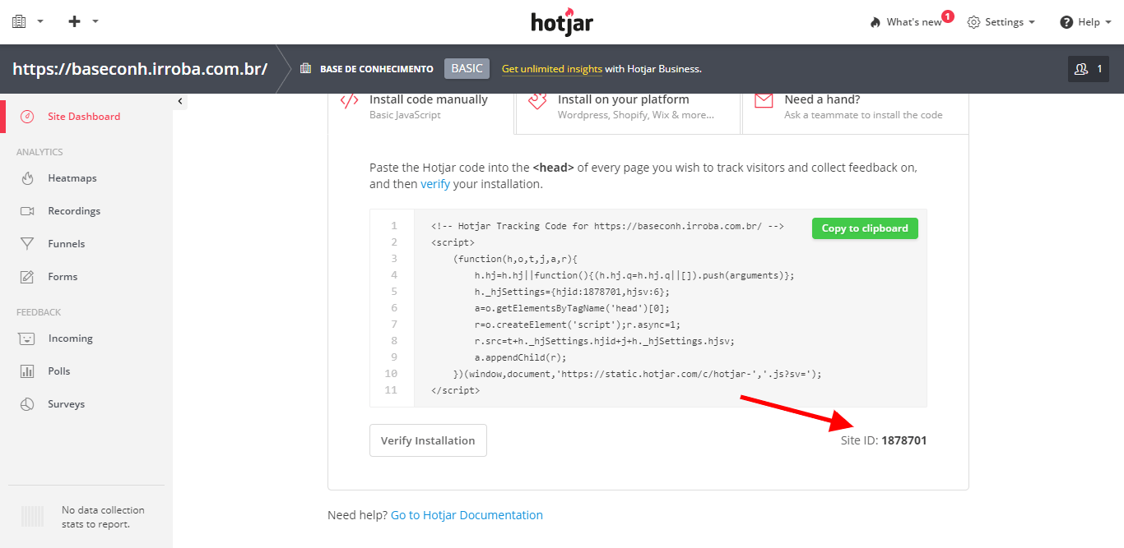The height and width of the screenshot is (548, 1124).
Task: Click the Forms edit icon
Action: (x=27, y=277)
